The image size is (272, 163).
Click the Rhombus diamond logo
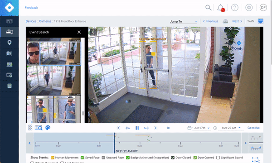tap(10, 7)
